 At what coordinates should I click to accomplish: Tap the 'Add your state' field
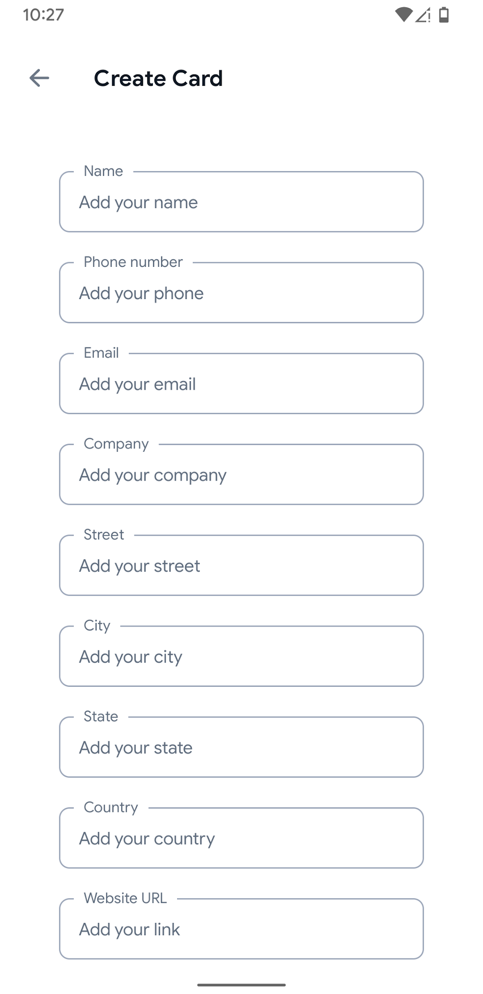(241, 748)
